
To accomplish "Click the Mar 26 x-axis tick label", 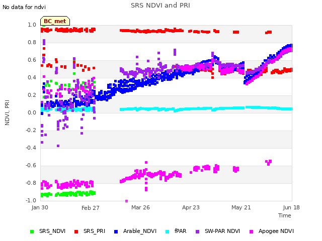I will click(141, 207).
